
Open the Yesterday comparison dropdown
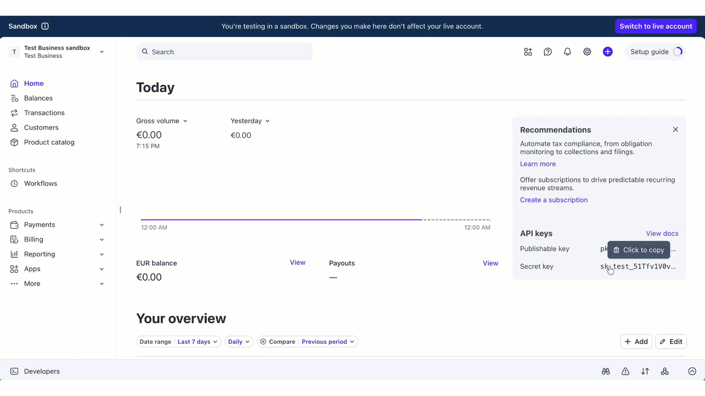[250, 121]
